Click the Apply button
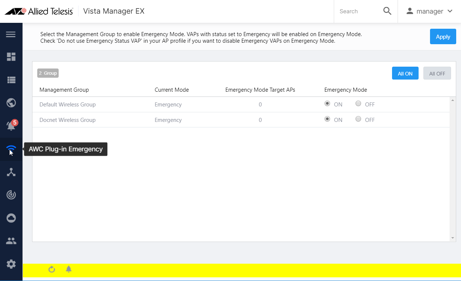Image resolution: width=461 pixels, height=281 pixels. [443, 37]
